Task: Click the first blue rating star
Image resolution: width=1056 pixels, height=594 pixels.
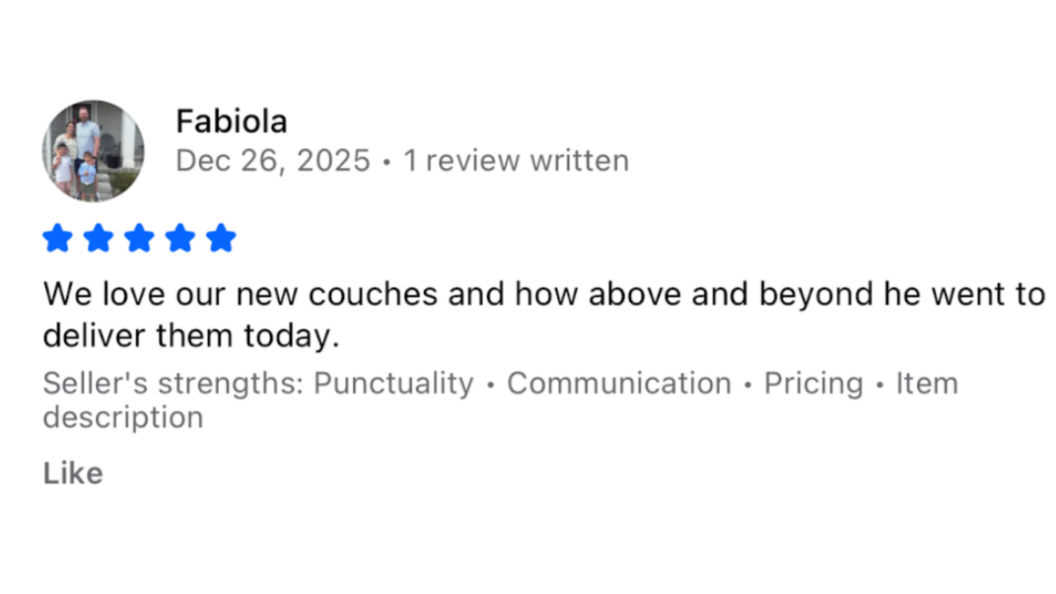Action: [x=56, y=238]
